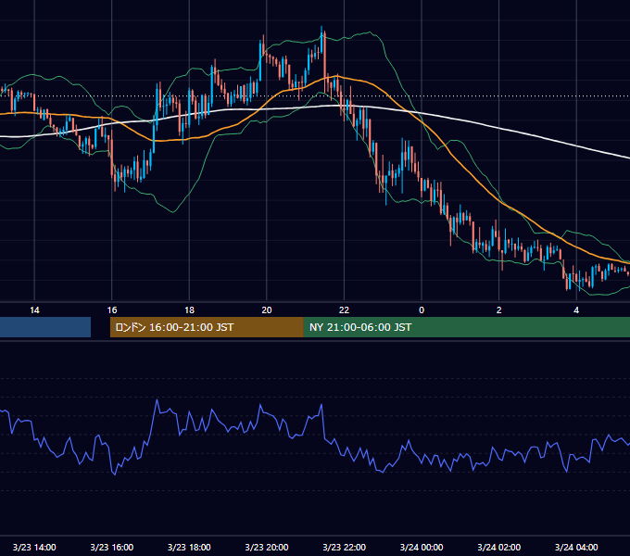
Task: Click the 3/23 22:00 timestamp on the lower axis
Action: [x=344, y=547]
